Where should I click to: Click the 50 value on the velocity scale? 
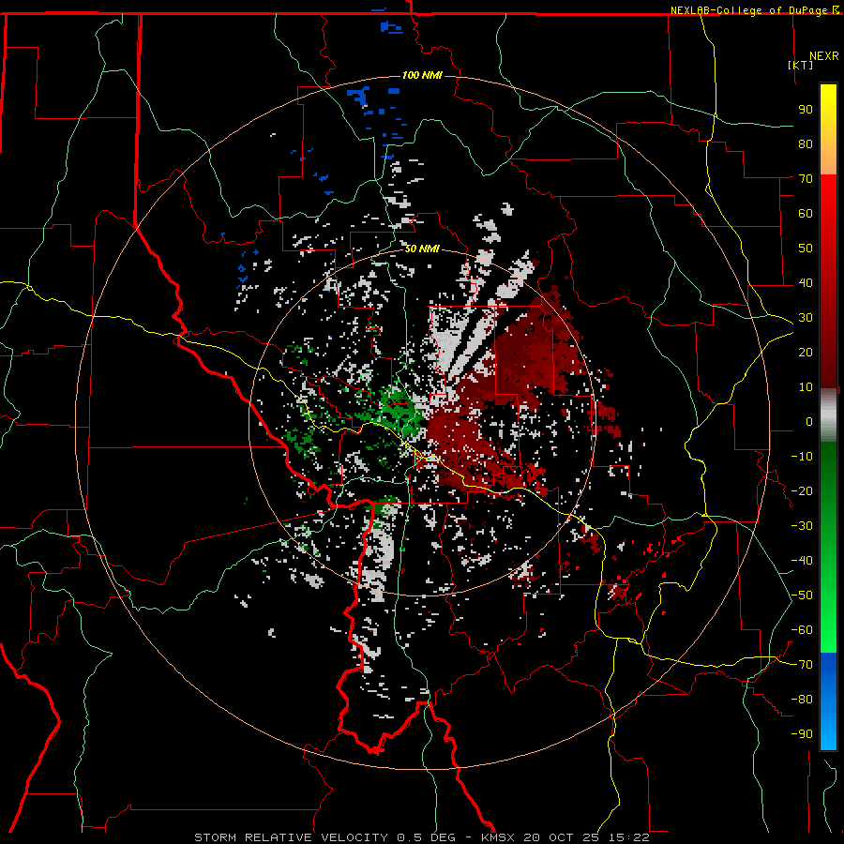click(806, 249)
